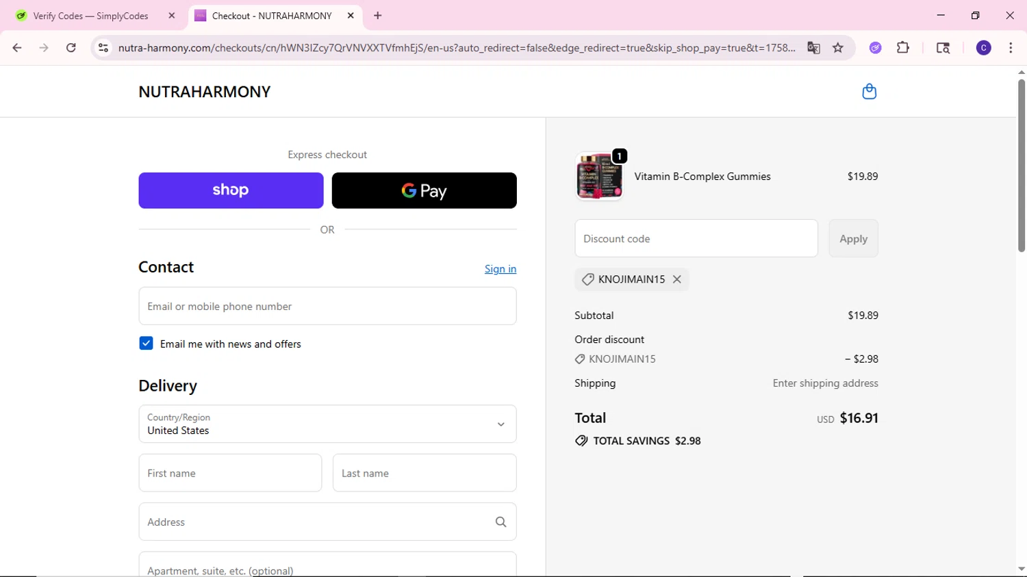
Task: View site information icon in address bar
Action: click(x=103, y=48)
